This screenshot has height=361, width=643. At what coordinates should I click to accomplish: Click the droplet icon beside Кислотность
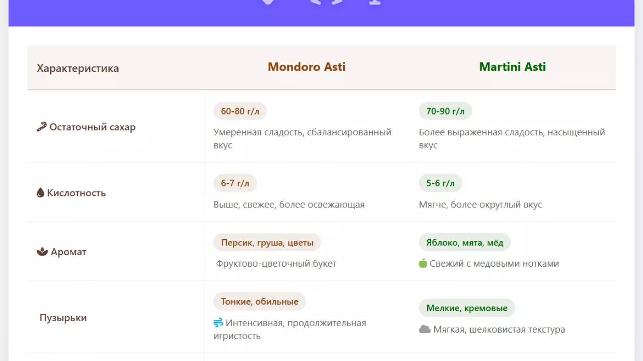coord(40,193)
